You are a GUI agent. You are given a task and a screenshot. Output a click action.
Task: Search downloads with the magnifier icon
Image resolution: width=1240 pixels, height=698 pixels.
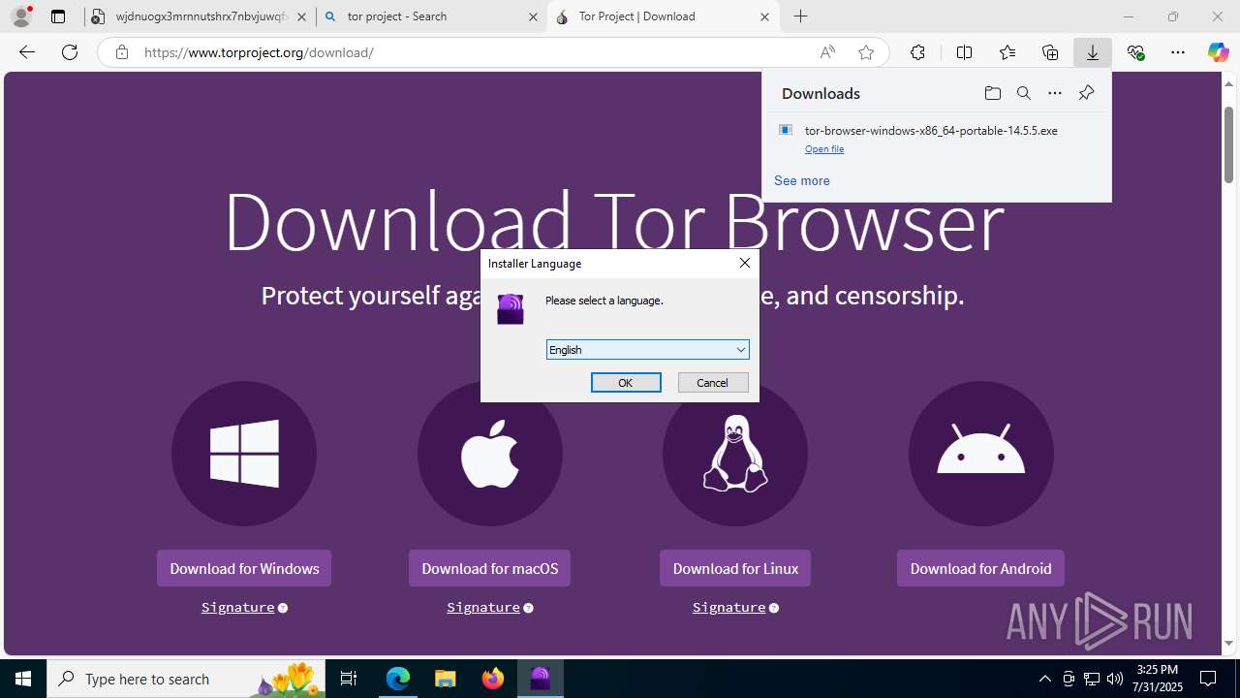point(1023,93)
